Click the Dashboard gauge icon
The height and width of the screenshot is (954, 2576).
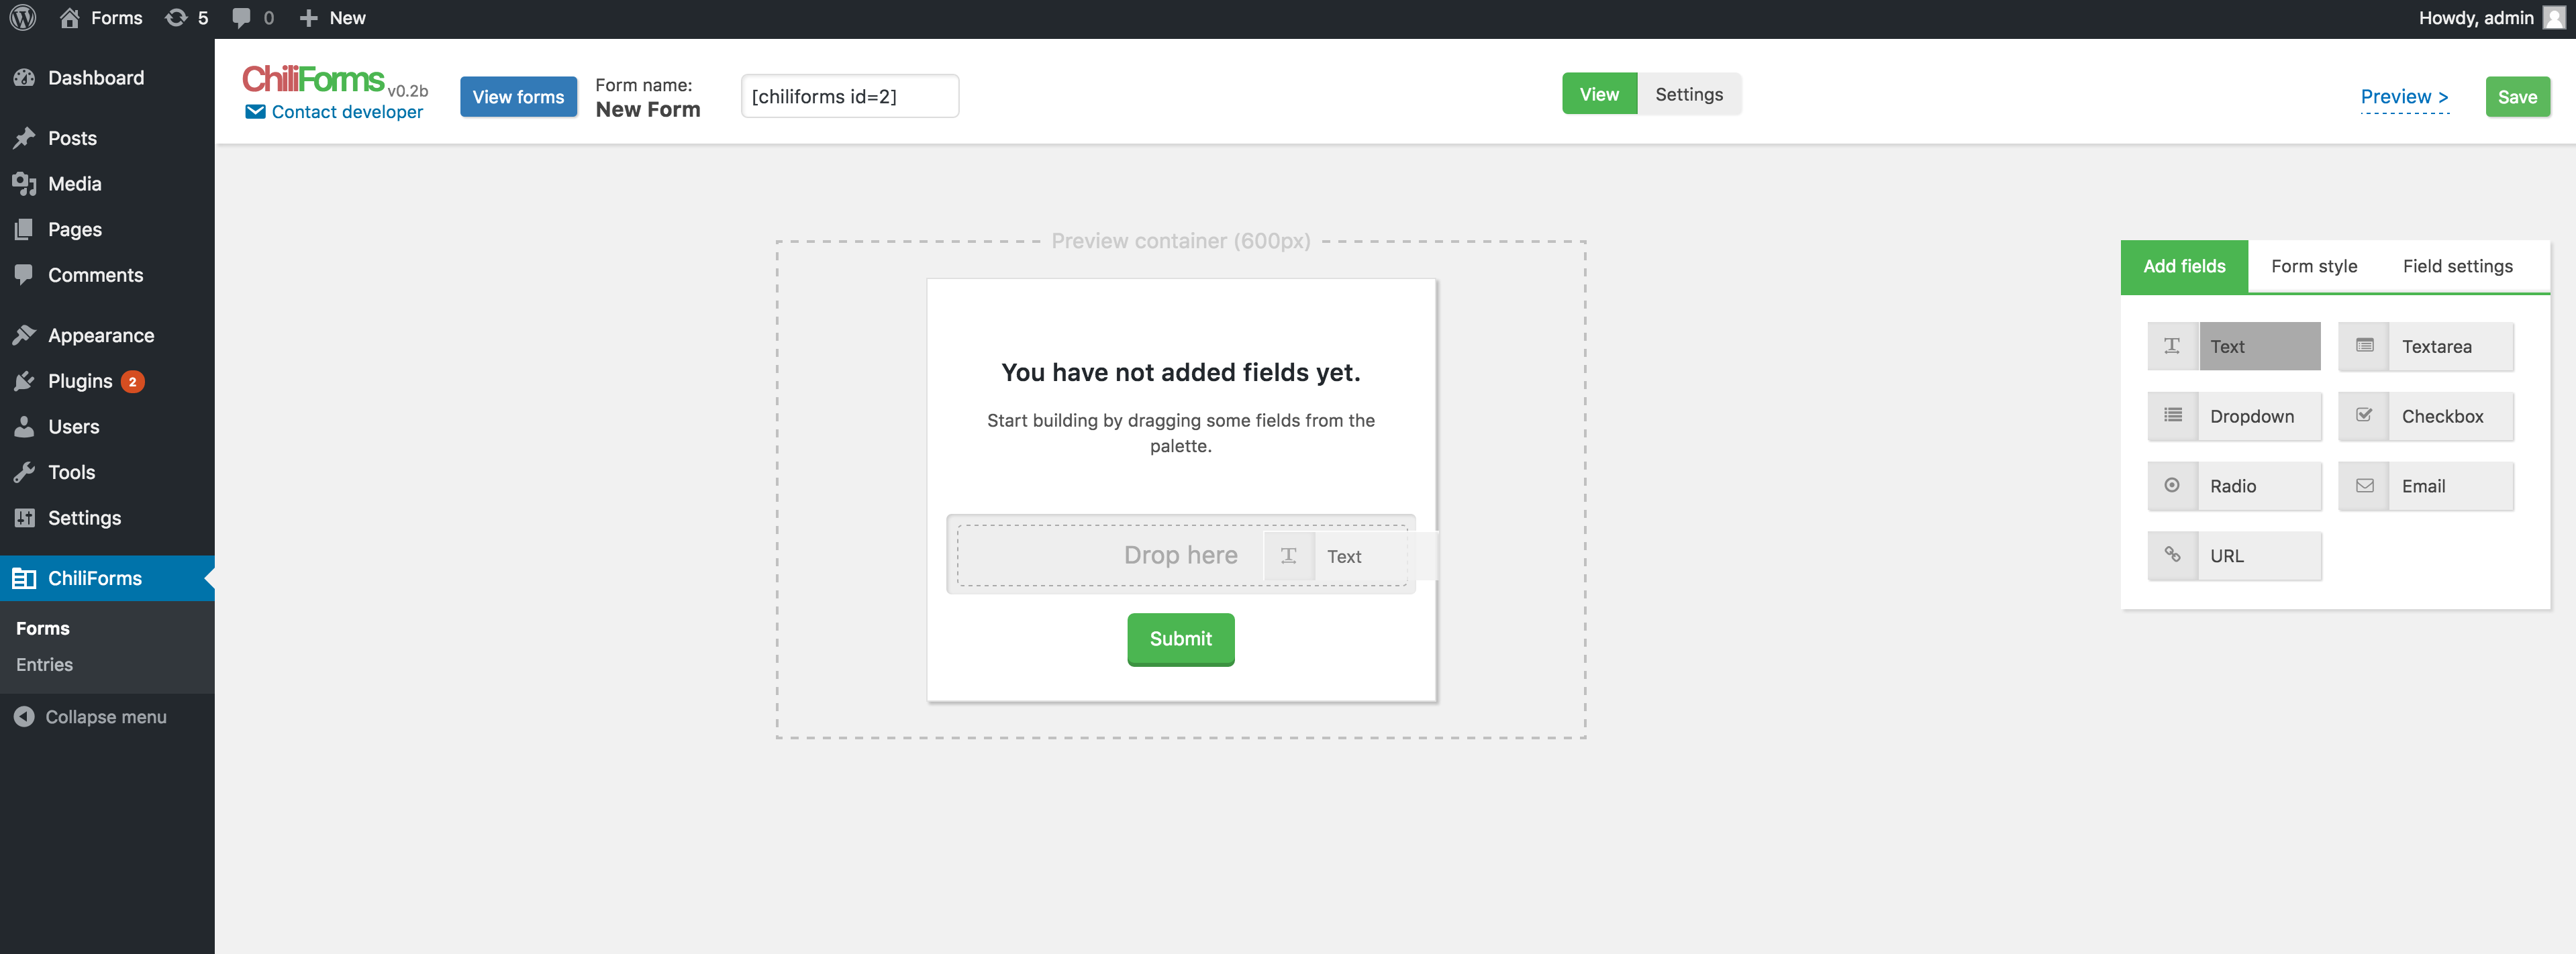coord(24,78)
